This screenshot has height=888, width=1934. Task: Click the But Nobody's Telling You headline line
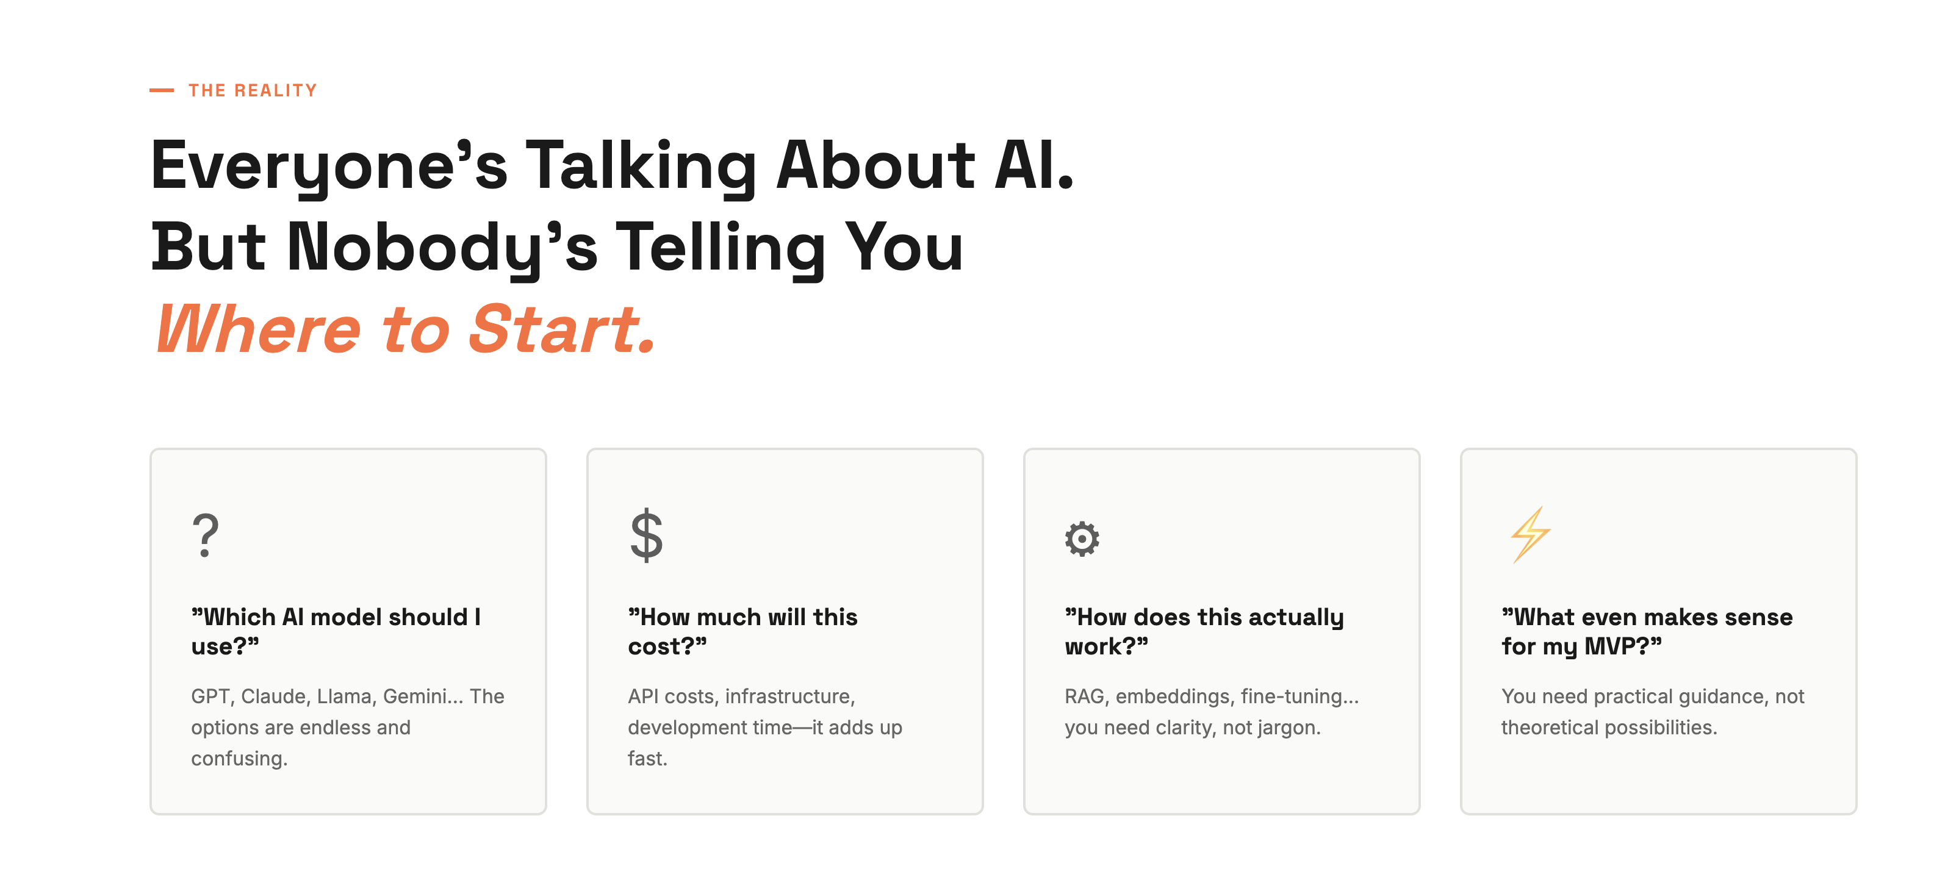tap(556, 247)
